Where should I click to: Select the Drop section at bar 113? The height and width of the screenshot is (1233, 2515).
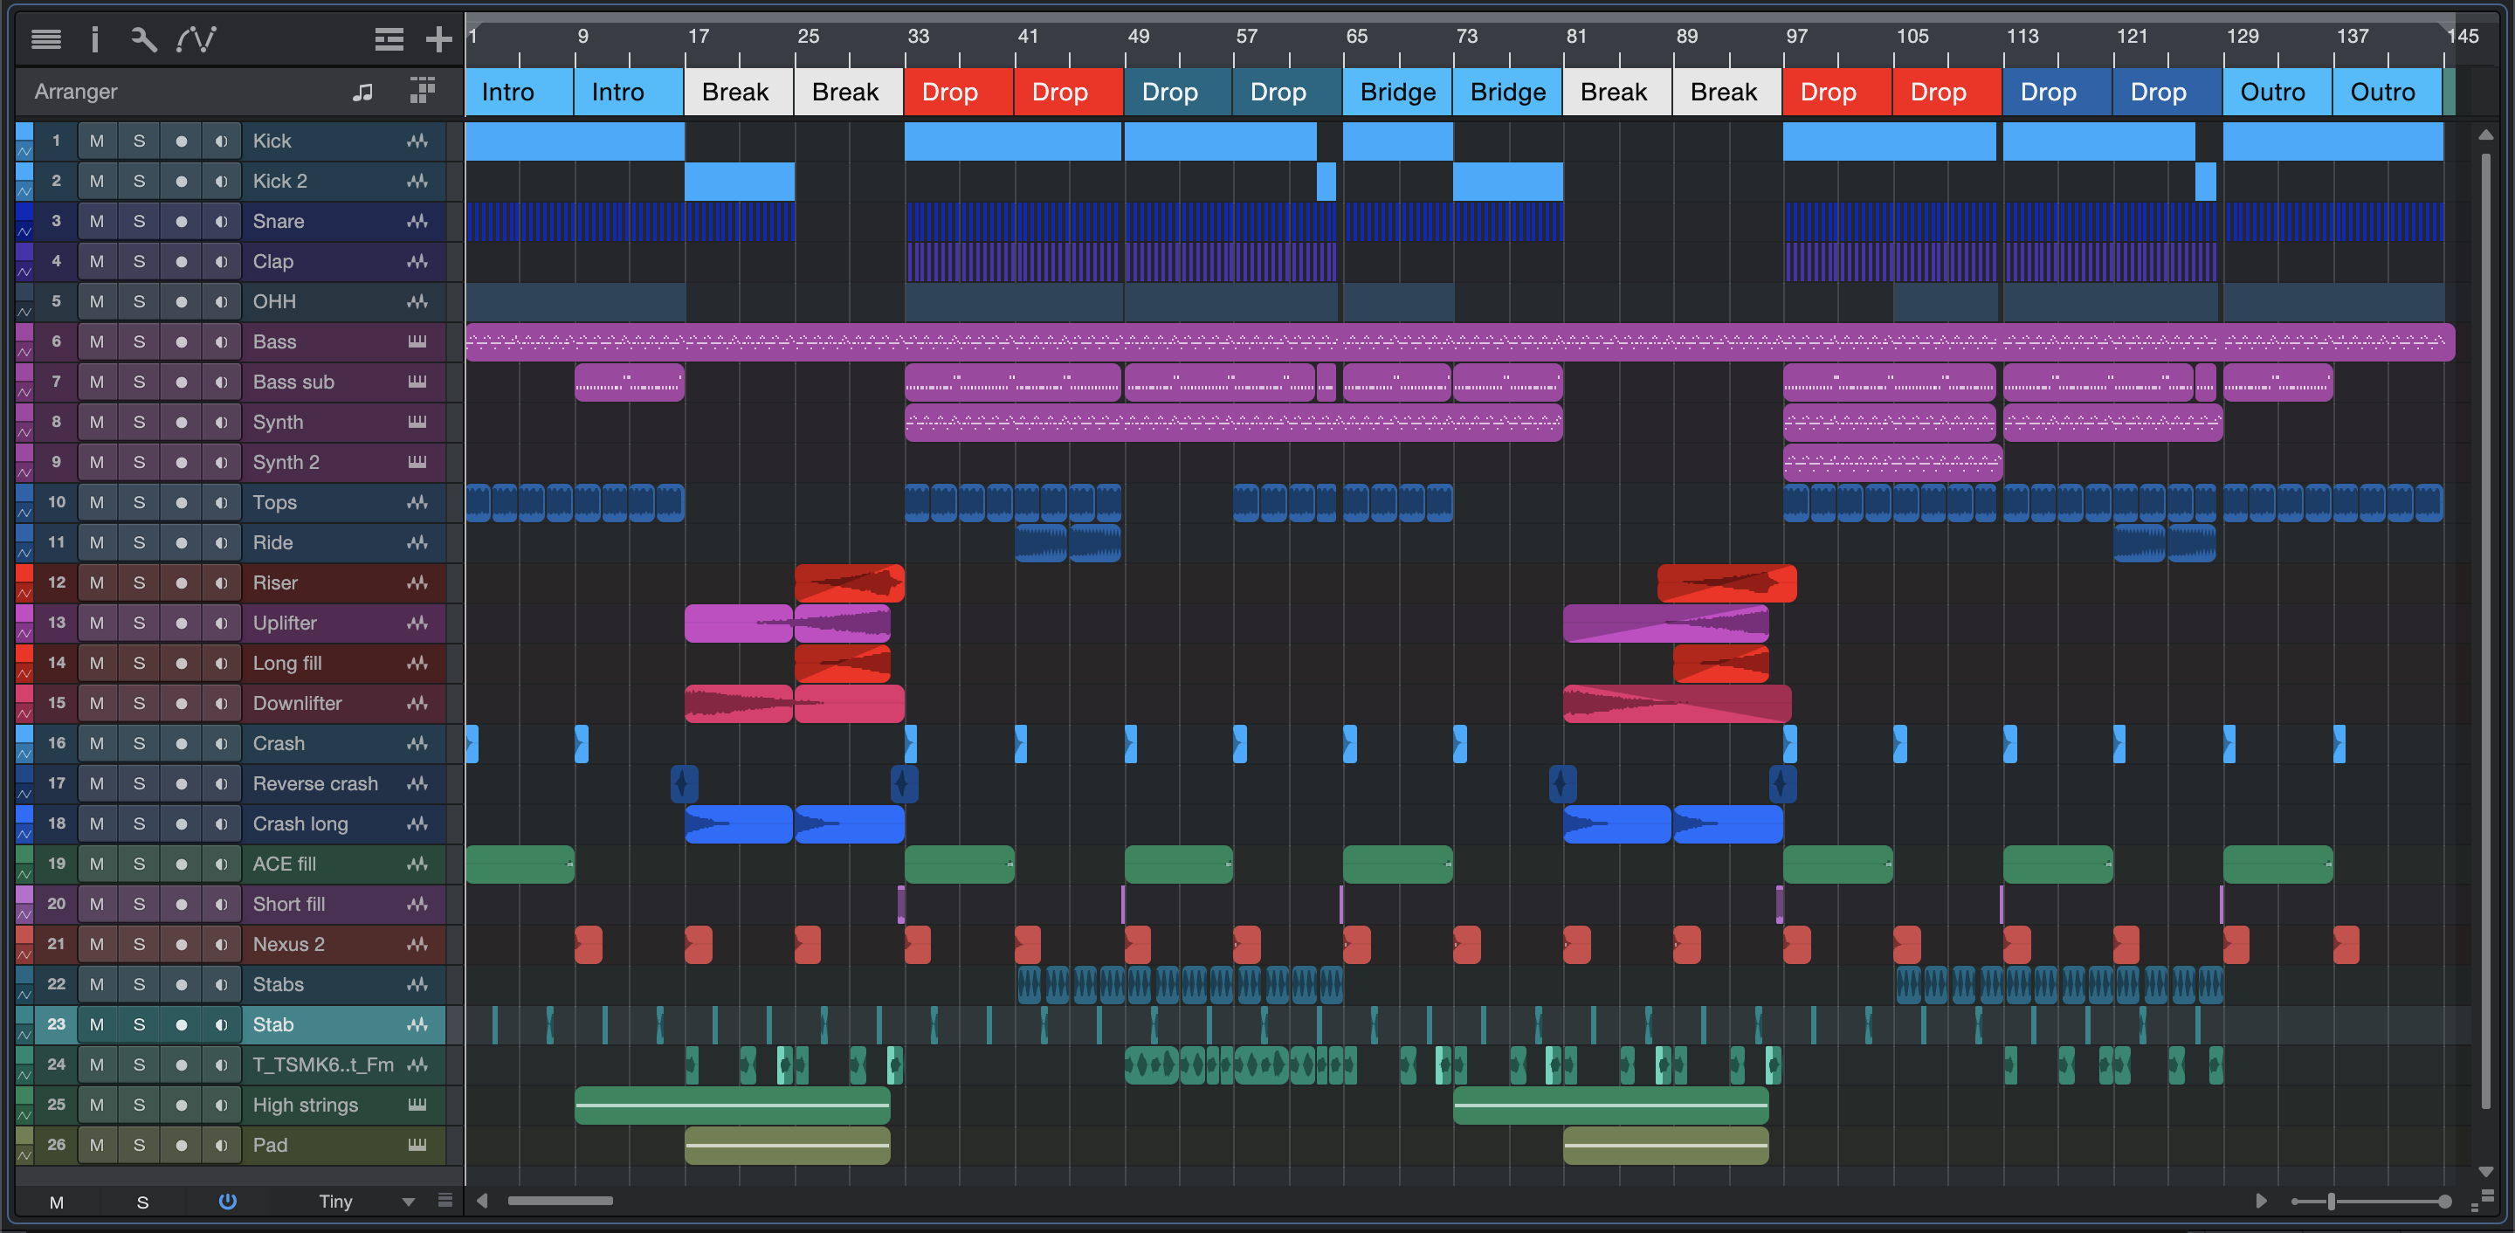(x=2058, y=92)
